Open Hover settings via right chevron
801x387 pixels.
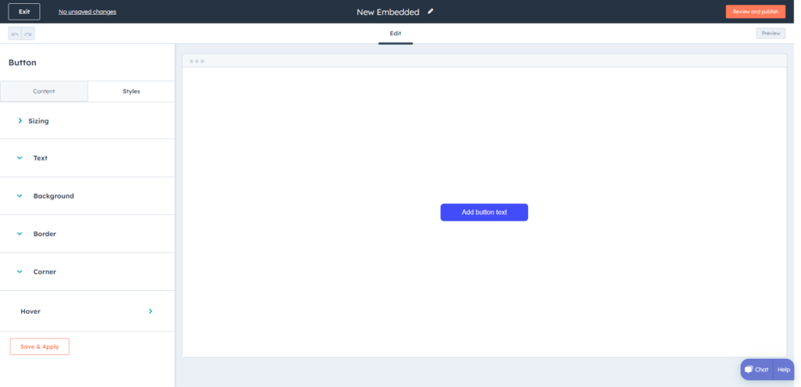[150, 311]
